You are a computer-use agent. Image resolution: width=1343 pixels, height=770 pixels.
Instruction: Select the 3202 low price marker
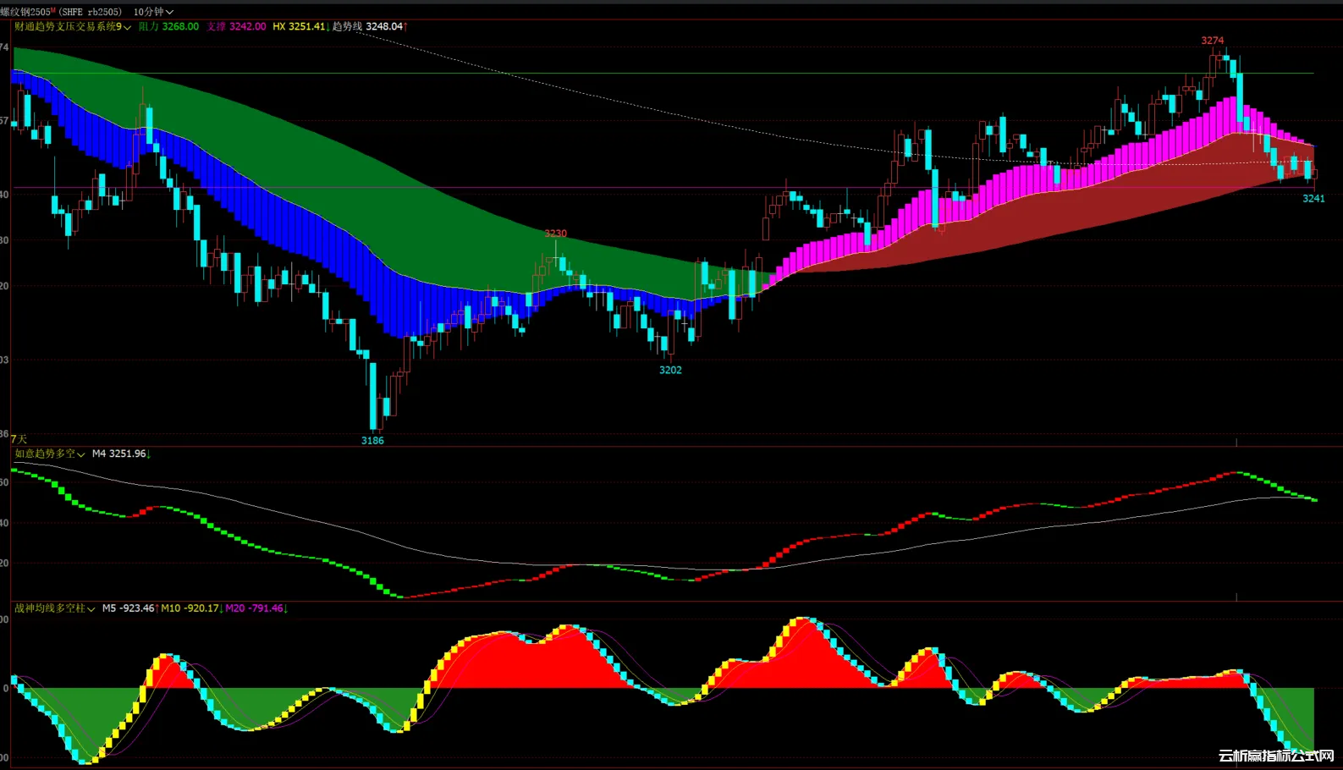coord(670,370)
